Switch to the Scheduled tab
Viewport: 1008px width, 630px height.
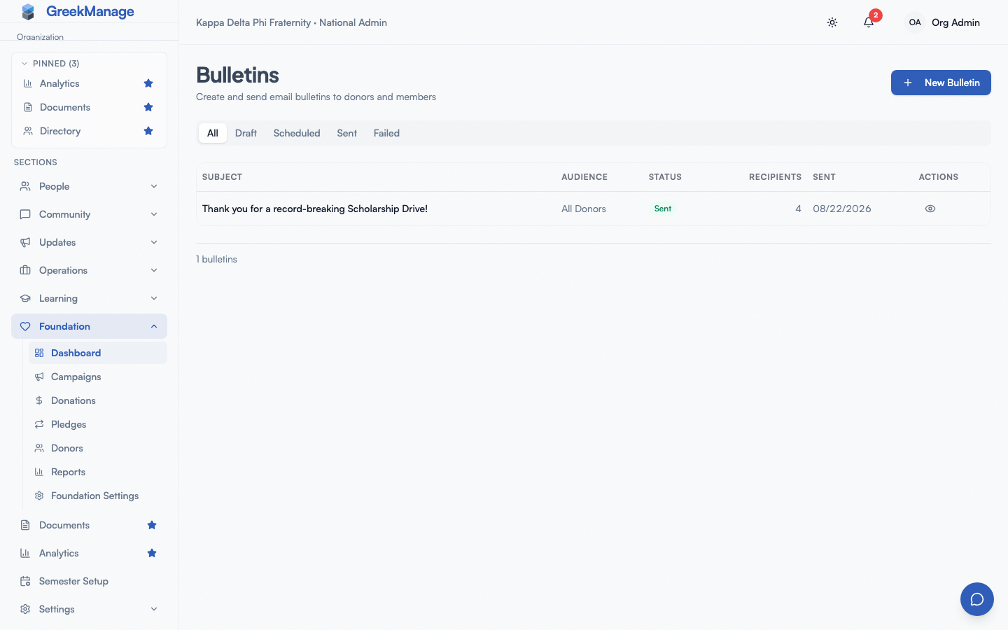click(297, 133)
